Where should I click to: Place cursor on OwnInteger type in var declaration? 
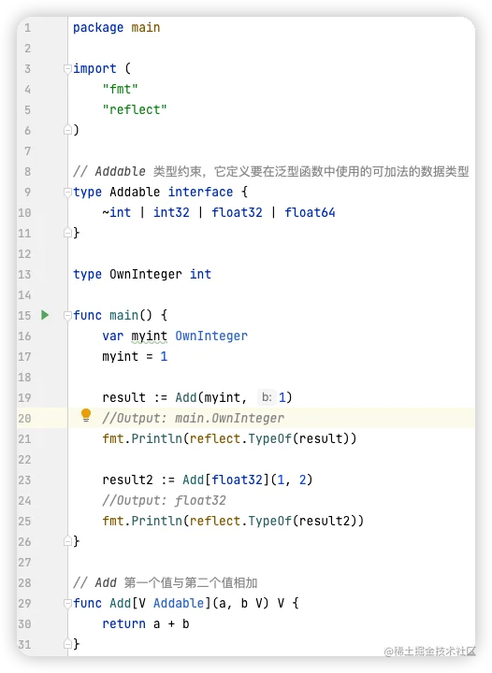(x=211, y=336)
